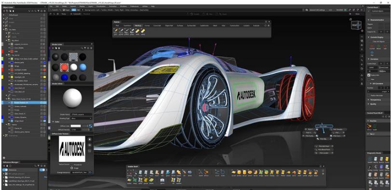Image resolution: width=392 pixels, height=190 pixels.
Task: Switch to the Subdivision tab in Palette
Action: 204,25
